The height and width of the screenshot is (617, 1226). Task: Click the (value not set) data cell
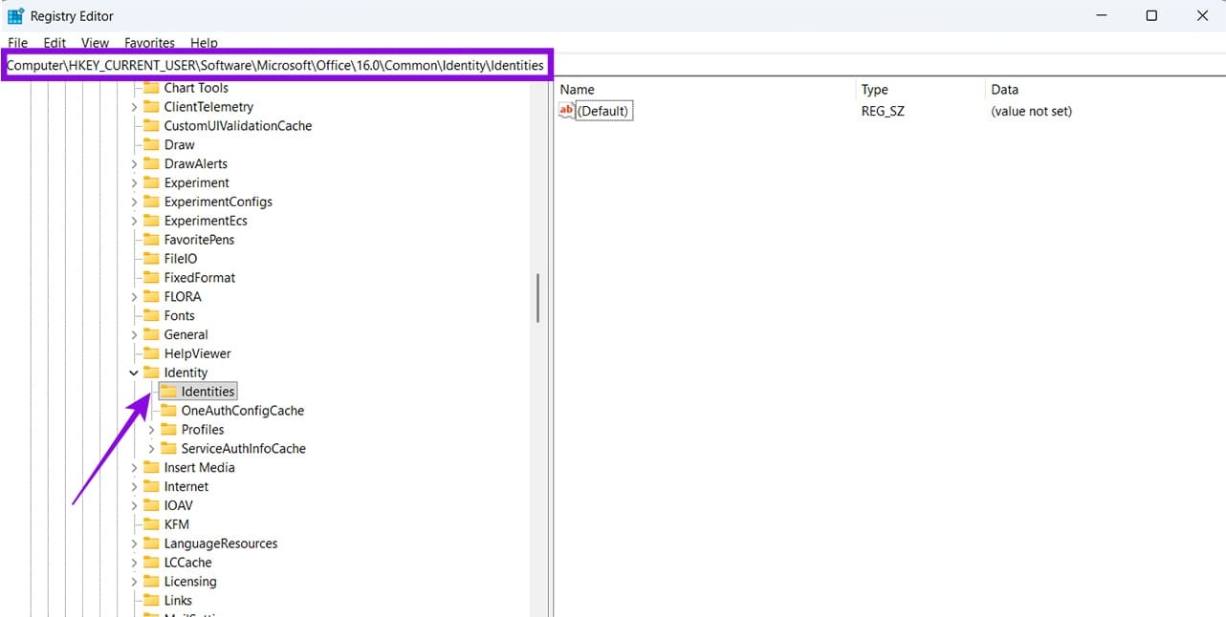[1031, 111]
